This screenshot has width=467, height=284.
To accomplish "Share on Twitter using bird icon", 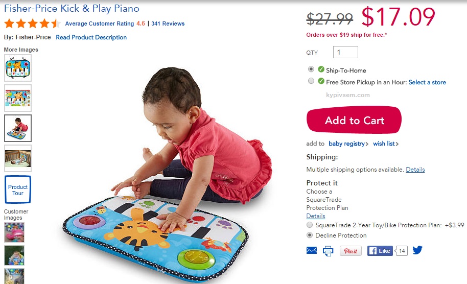I will click(417, 250).
